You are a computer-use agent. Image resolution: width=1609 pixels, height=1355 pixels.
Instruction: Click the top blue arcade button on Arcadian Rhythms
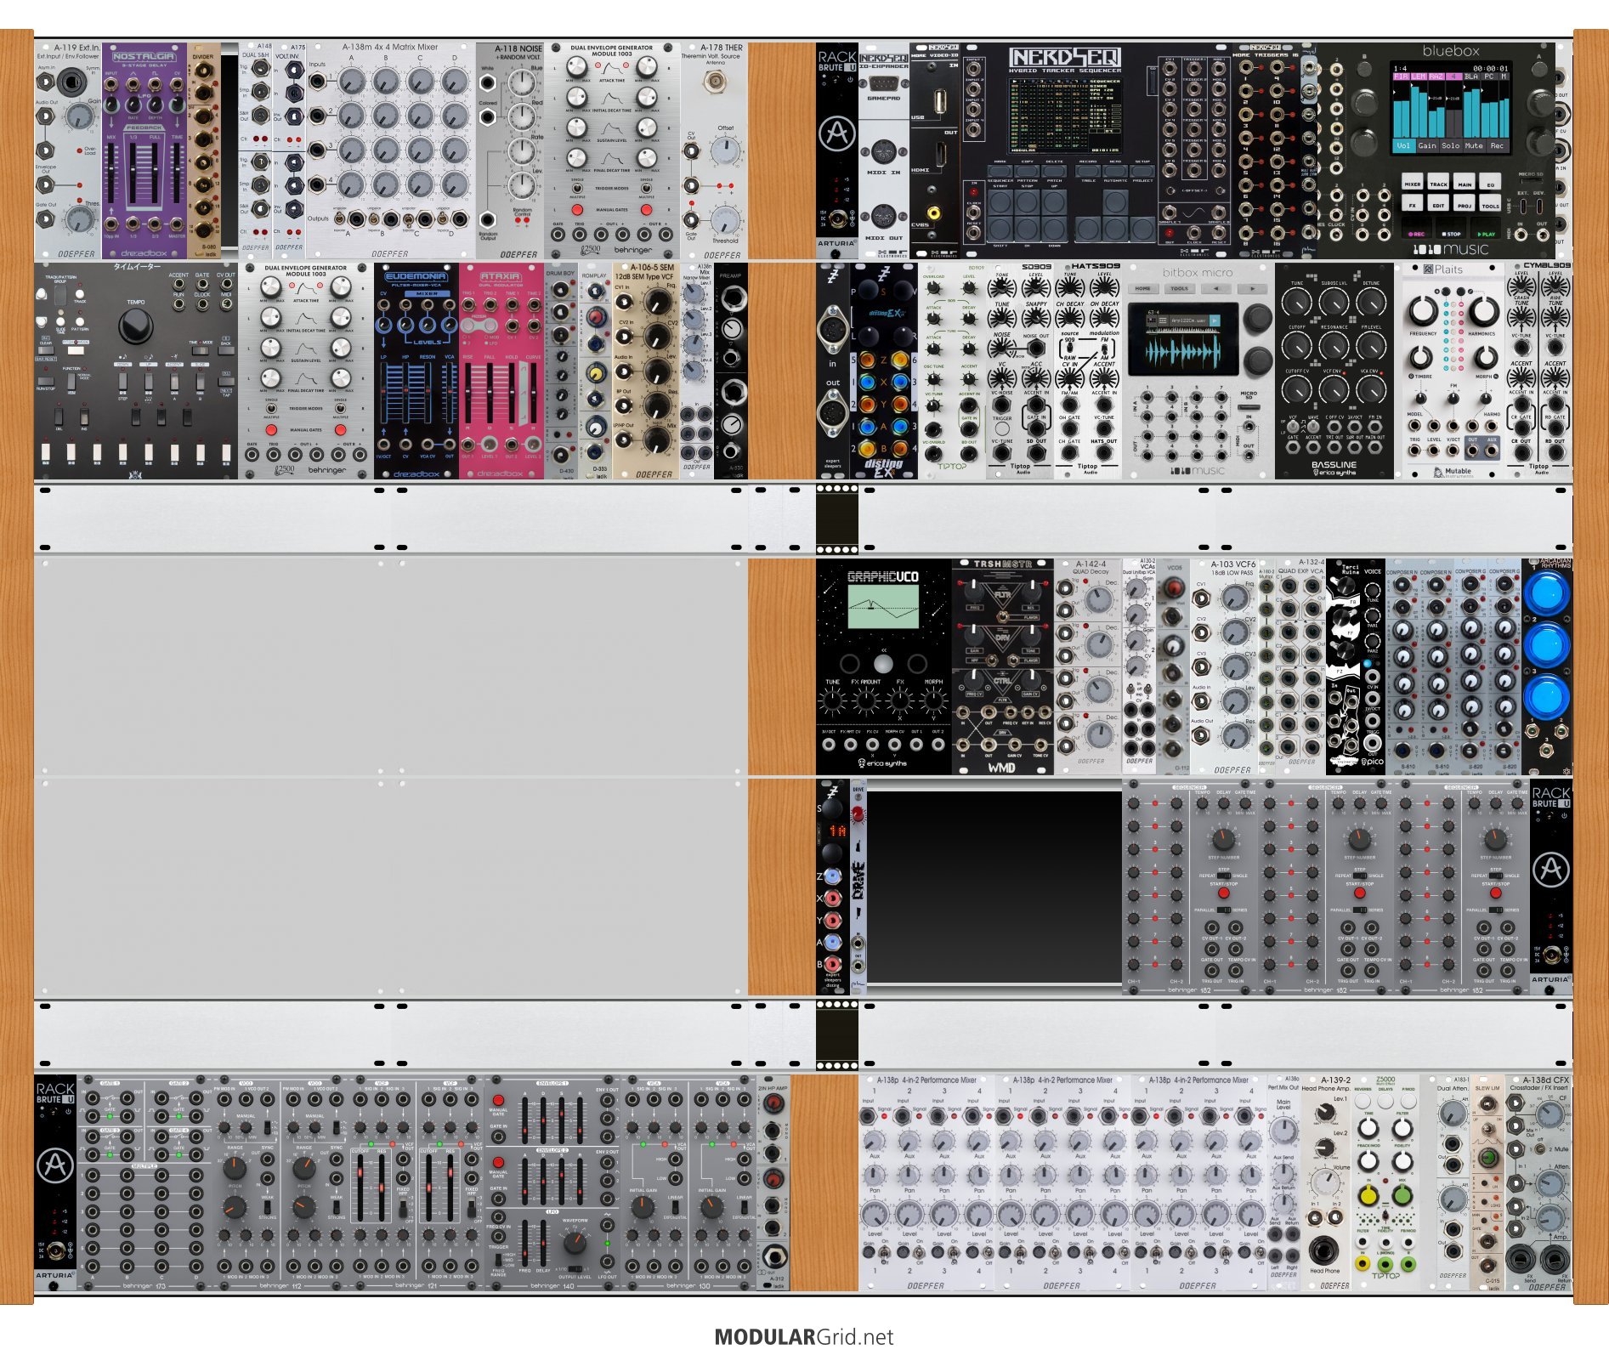tap(1546, 592)
